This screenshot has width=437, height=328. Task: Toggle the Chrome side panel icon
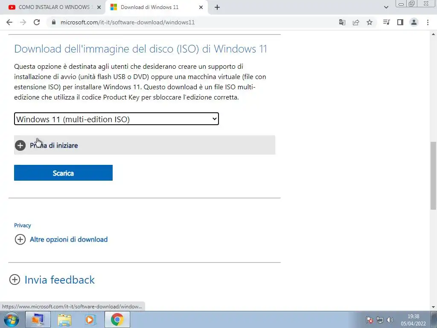click(x=400, y=22)
